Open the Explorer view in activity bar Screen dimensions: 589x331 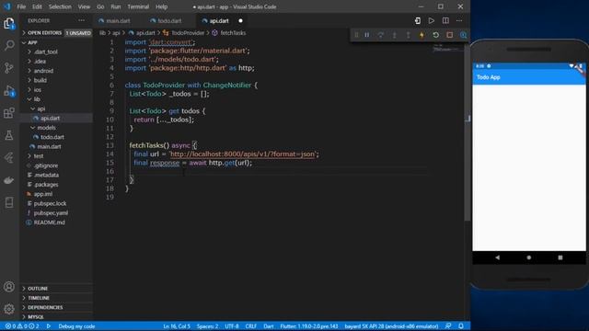9,23
